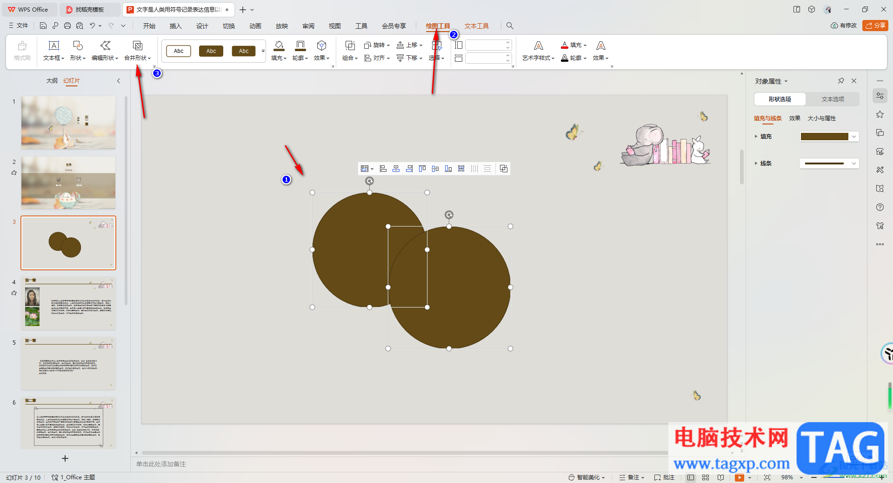Click the Comments (批注) button
This screenshot has height=483, width=893.
664,477
